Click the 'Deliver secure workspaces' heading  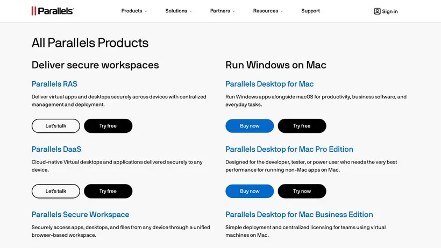tap(95, 65)
